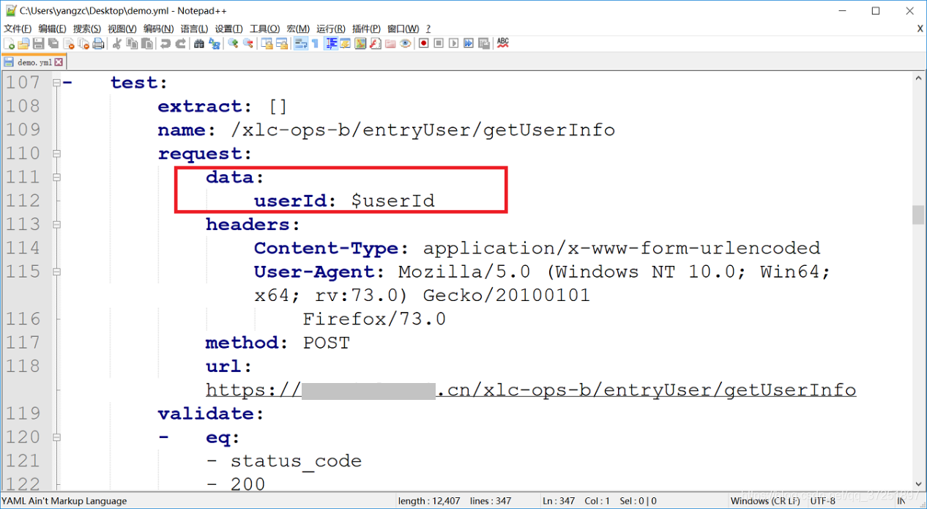Toggle synchronized horizontal scrolling
This screenshot has height=509, width=927.
(281, 44)
